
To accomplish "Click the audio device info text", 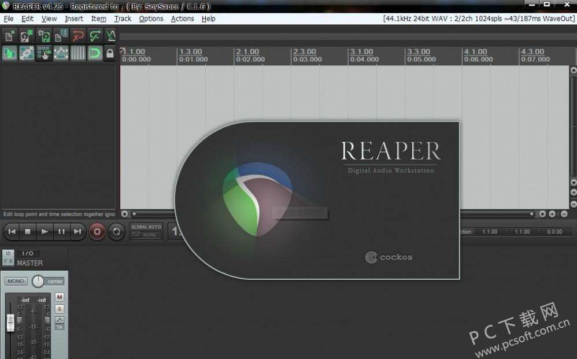I will point(478,18).
